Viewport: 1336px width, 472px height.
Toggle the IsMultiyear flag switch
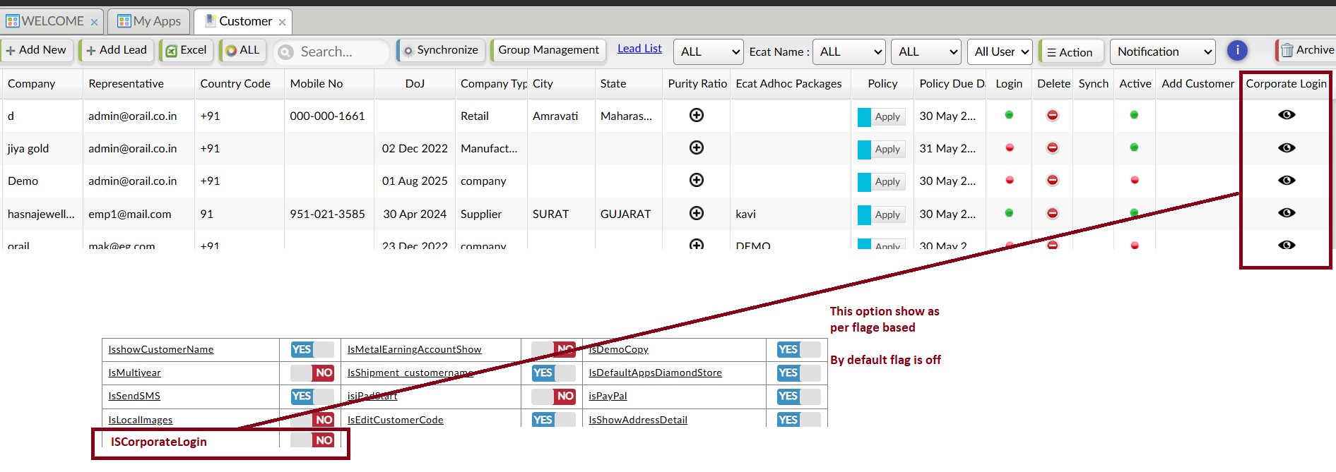tap(312, 373)
